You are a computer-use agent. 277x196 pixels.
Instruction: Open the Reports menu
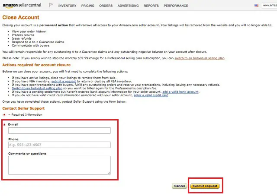151,6
